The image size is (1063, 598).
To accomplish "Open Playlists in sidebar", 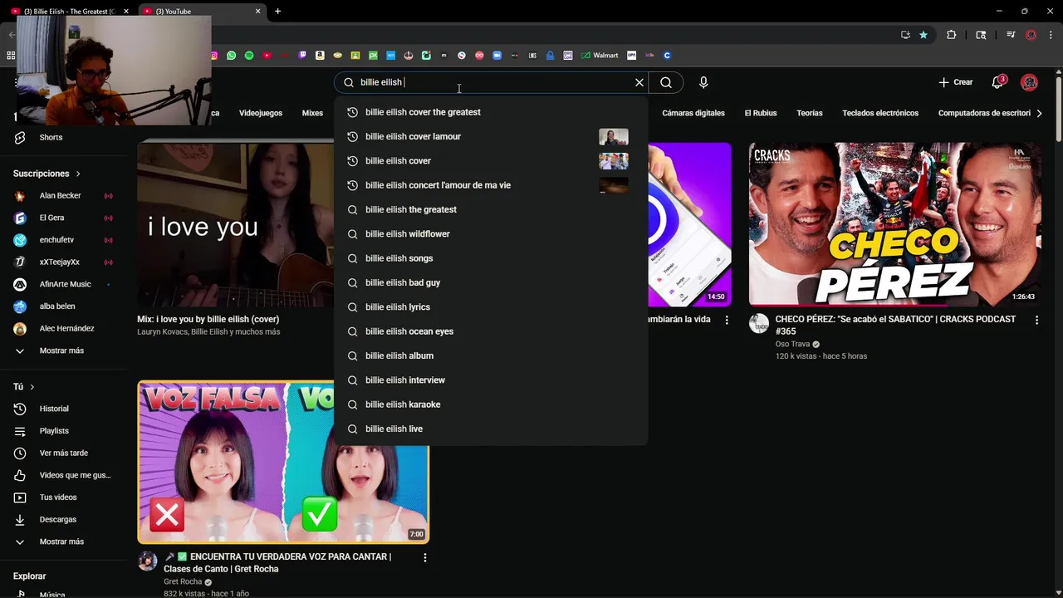I will [54, 431].
